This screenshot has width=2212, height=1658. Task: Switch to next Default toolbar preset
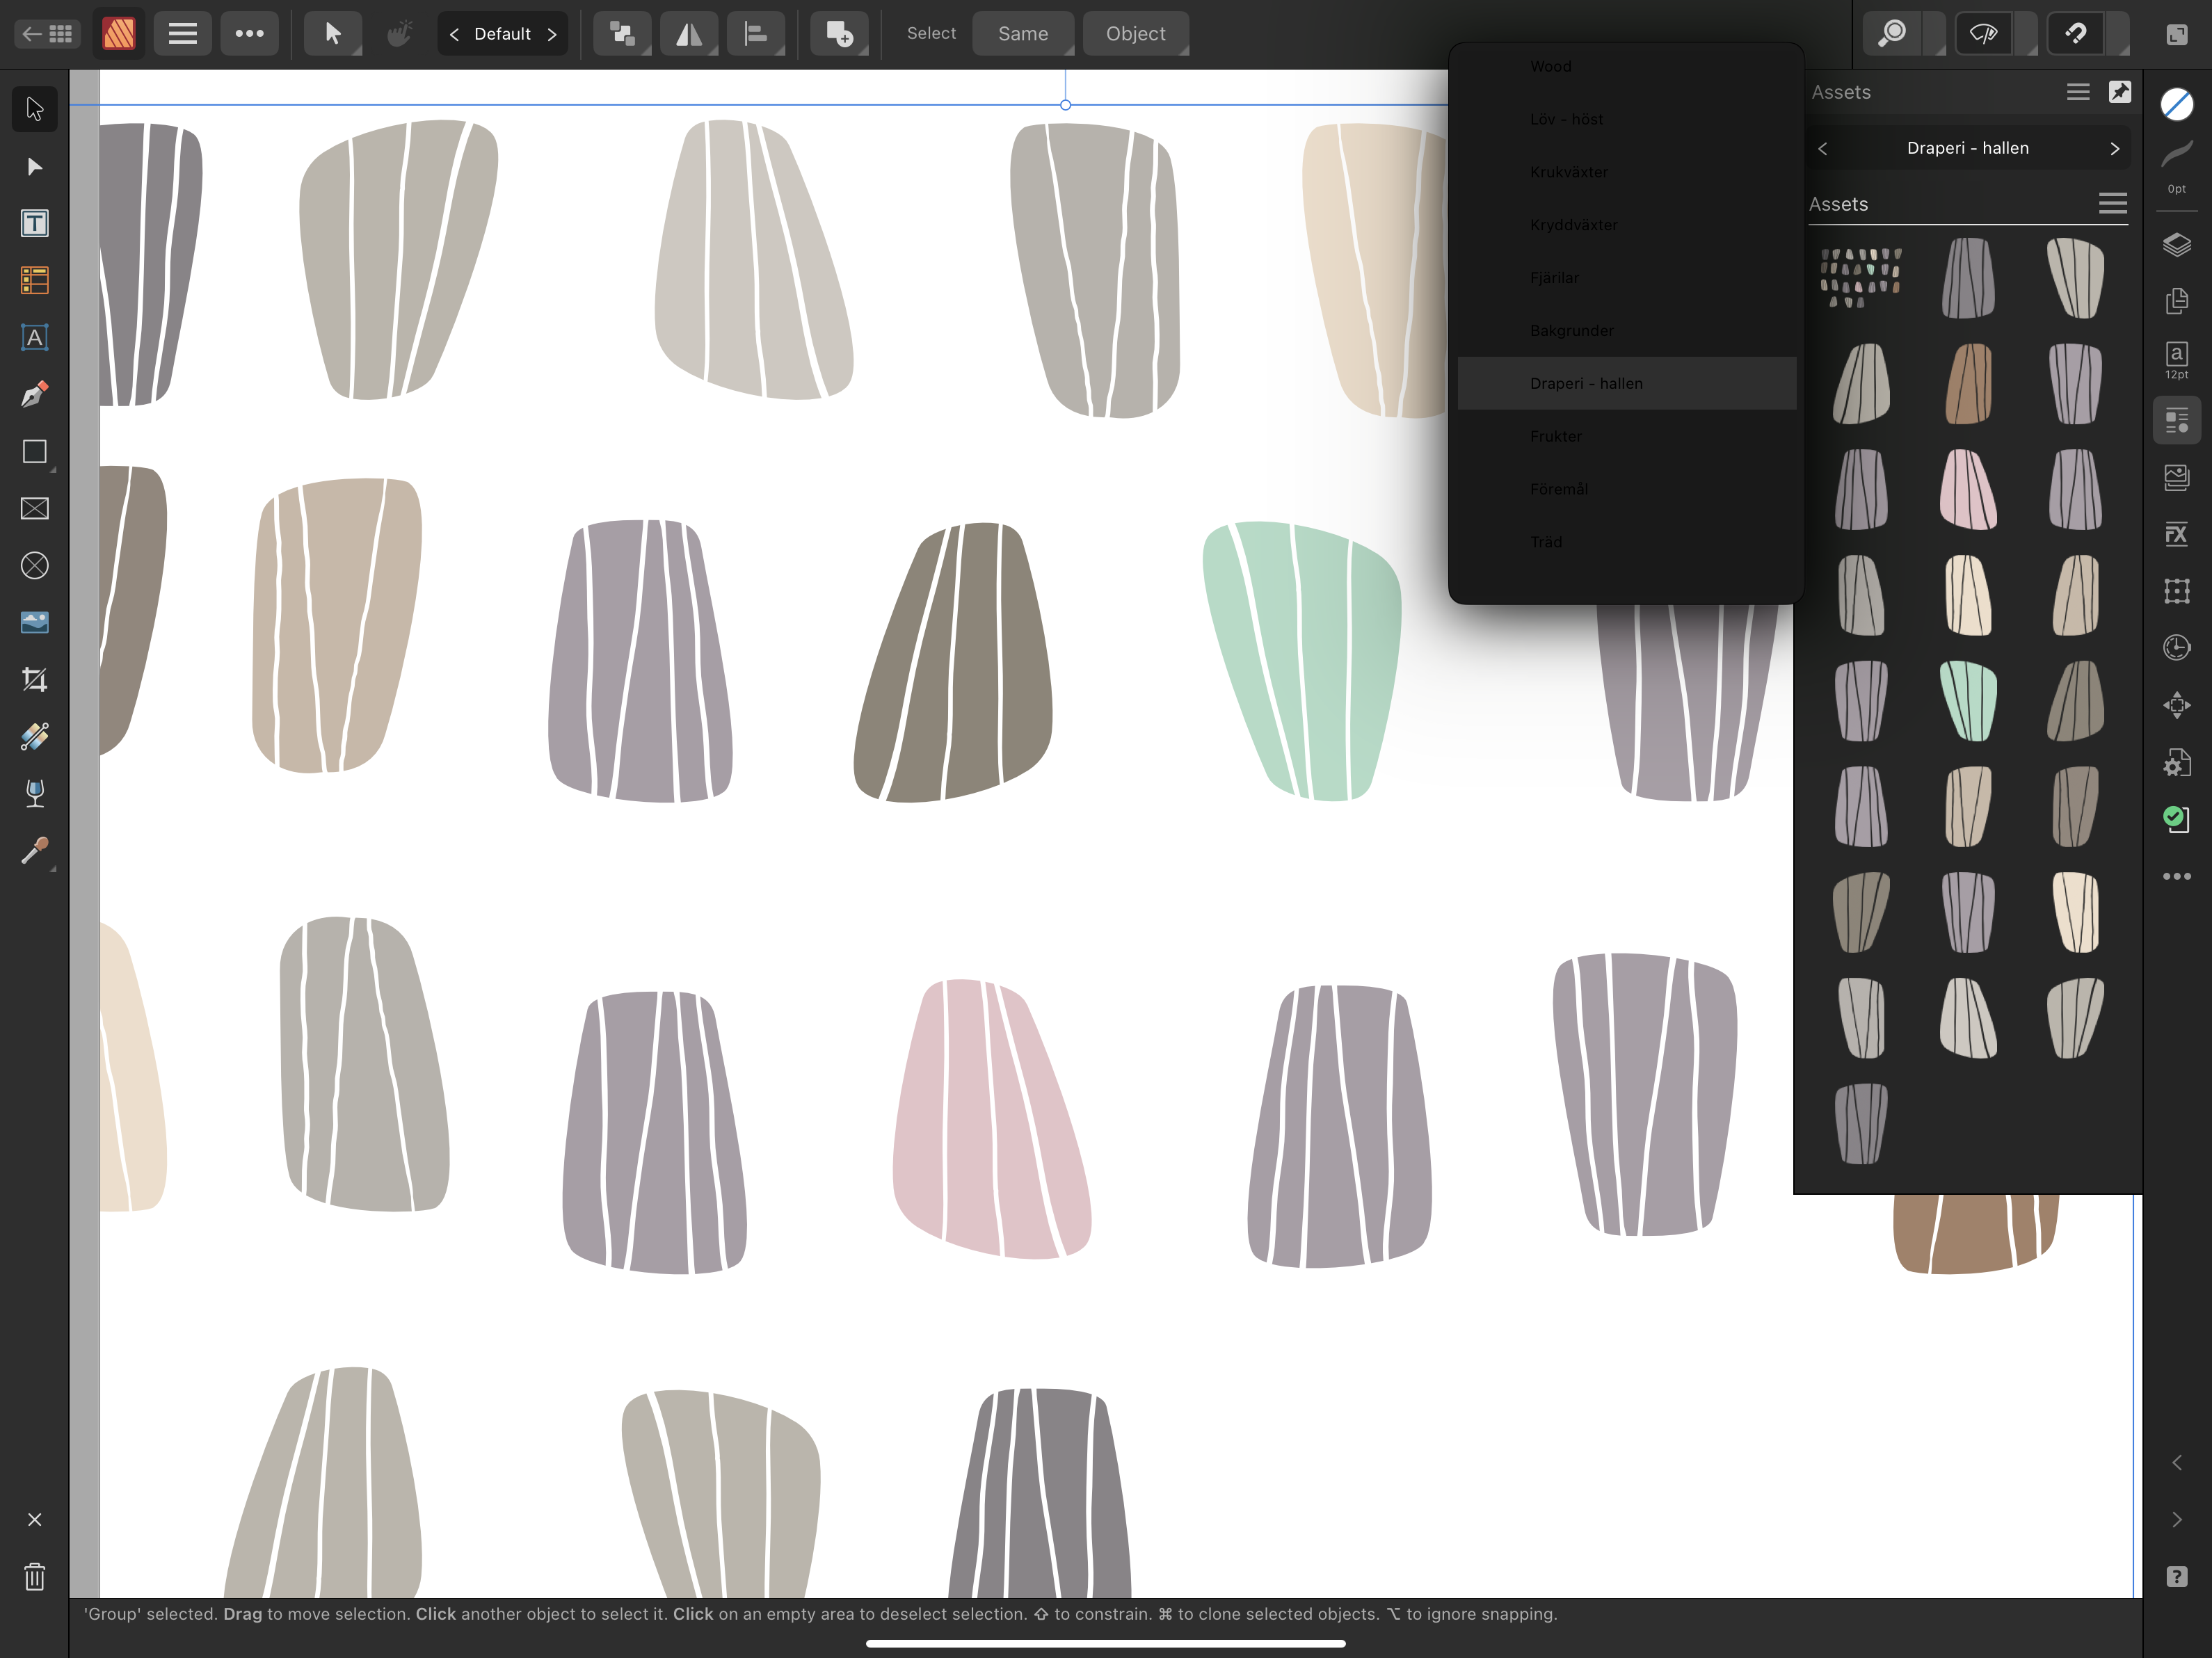pyautogui.click(x=552, y=34)
